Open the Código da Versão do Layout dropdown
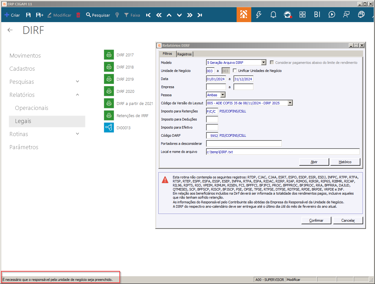This screenshot has height=284, width=375. click(x=290, y=103)
